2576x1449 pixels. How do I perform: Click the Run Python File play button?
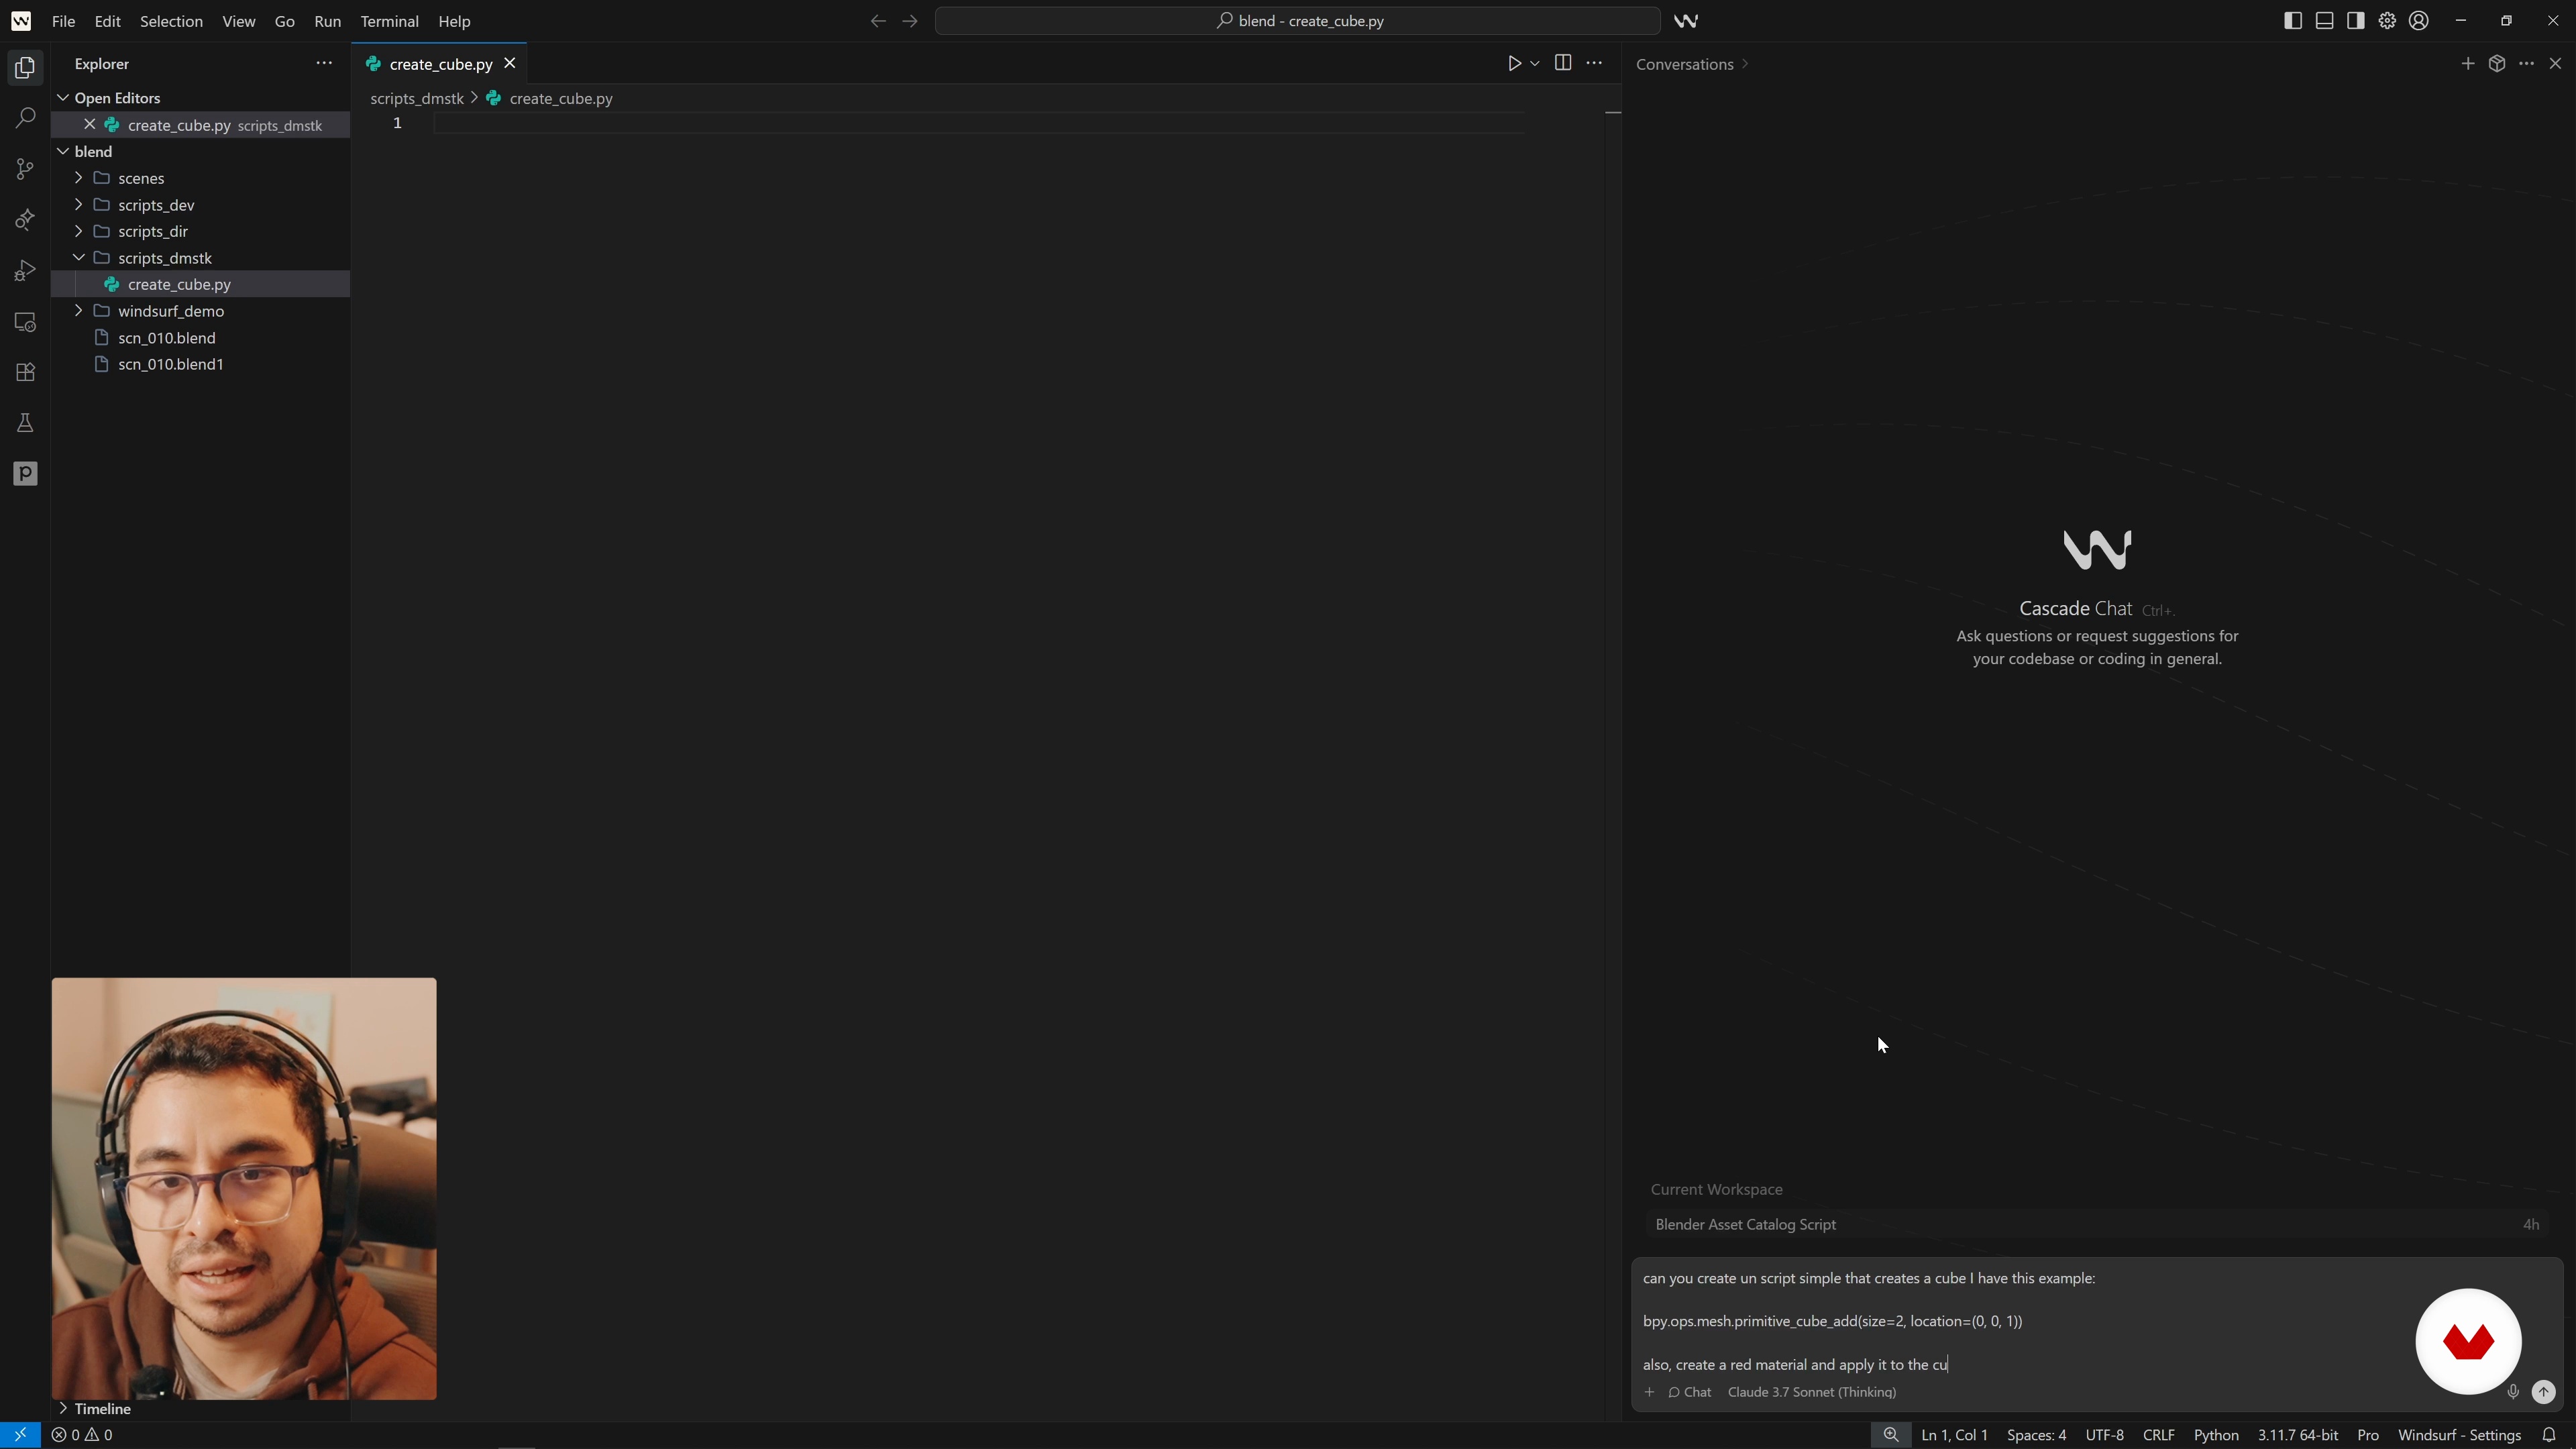click(1514, 63)
